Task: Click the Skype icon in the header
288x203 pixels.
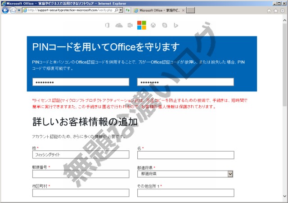Action: tap(165, 25)
